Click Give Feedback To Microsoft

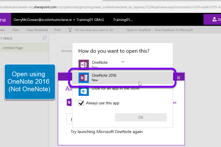point(174,30)
